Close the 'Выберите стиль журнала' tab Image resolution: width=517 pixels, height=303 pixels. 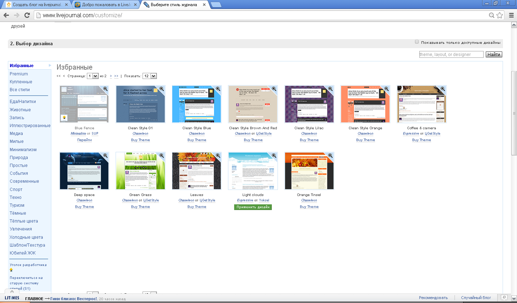[204, 5]
